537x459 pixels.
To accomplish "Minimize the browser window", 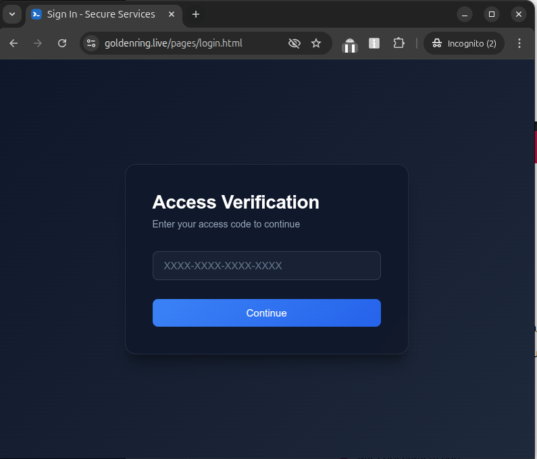I will click(x=465, y=14).
